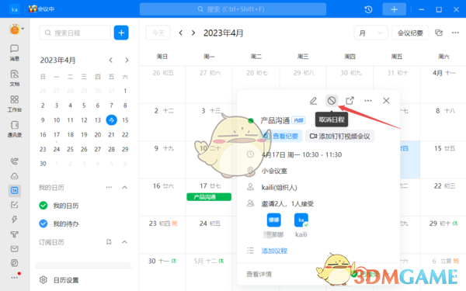Click the edit pencil icon in event popup

313,101
